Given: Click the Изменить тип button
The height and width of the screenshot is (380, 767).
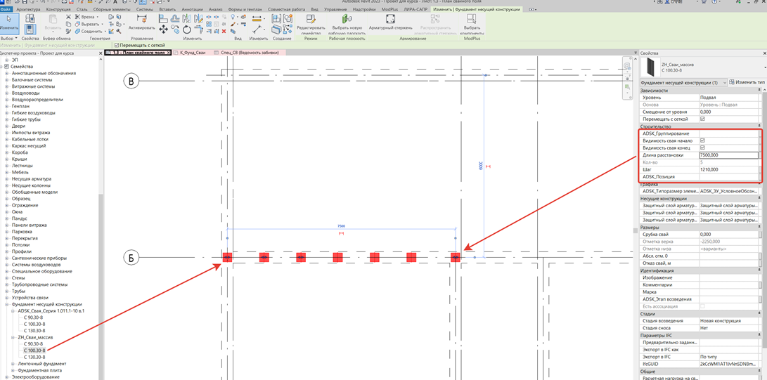Looking at the screenshot, I should tap(746, 82).
